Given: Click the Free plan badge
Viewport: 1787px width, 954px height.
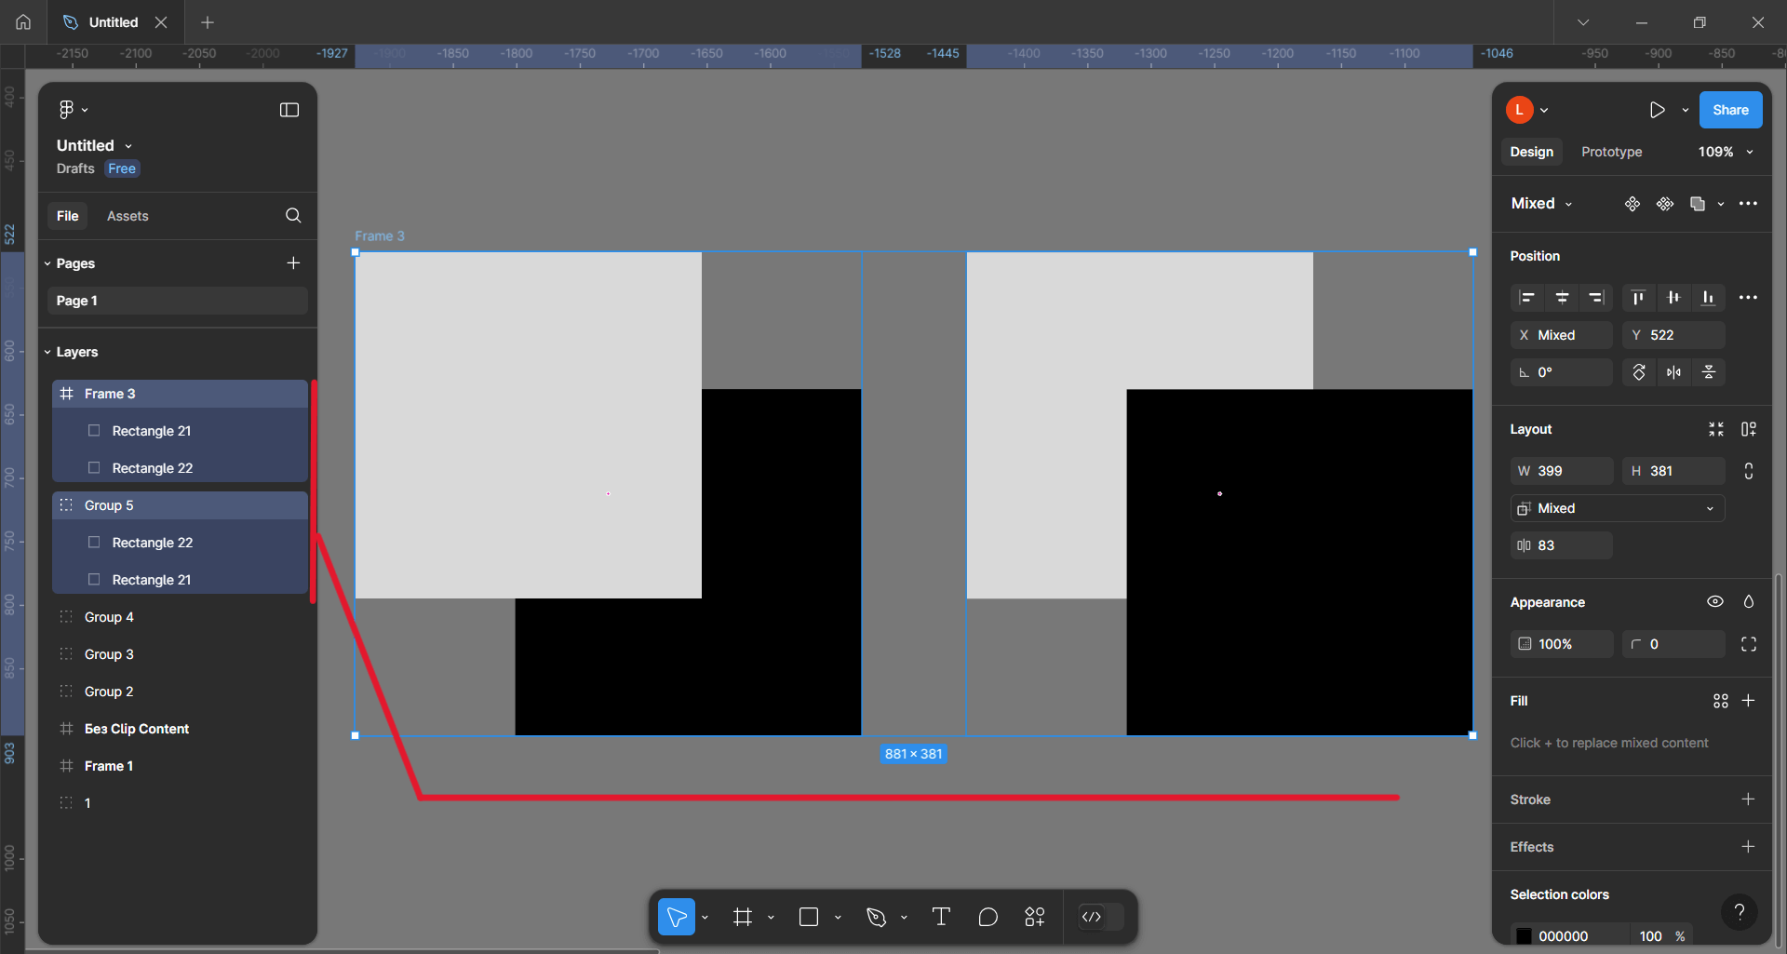Looking at the screenshot, I should (122, 168).
